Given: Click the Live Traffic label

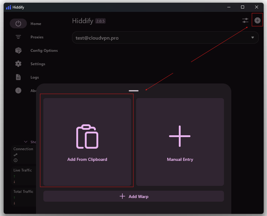Looking at the screenshot, I should (x=23, y=170).
